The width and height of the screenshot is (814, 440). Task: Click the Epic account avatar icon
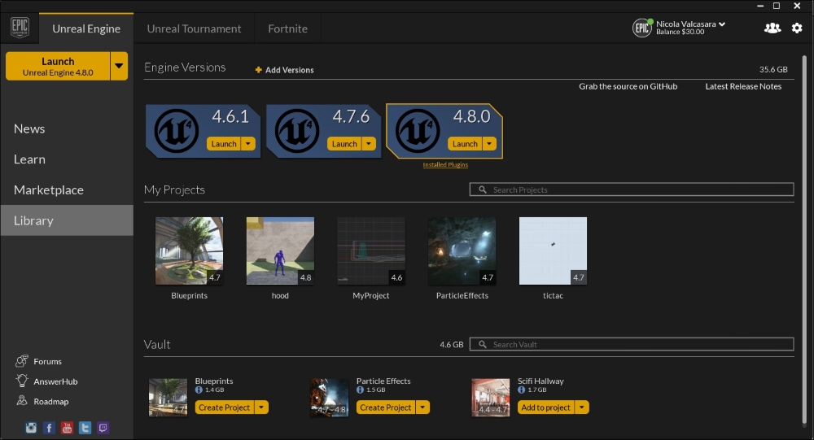coord(642,28)
